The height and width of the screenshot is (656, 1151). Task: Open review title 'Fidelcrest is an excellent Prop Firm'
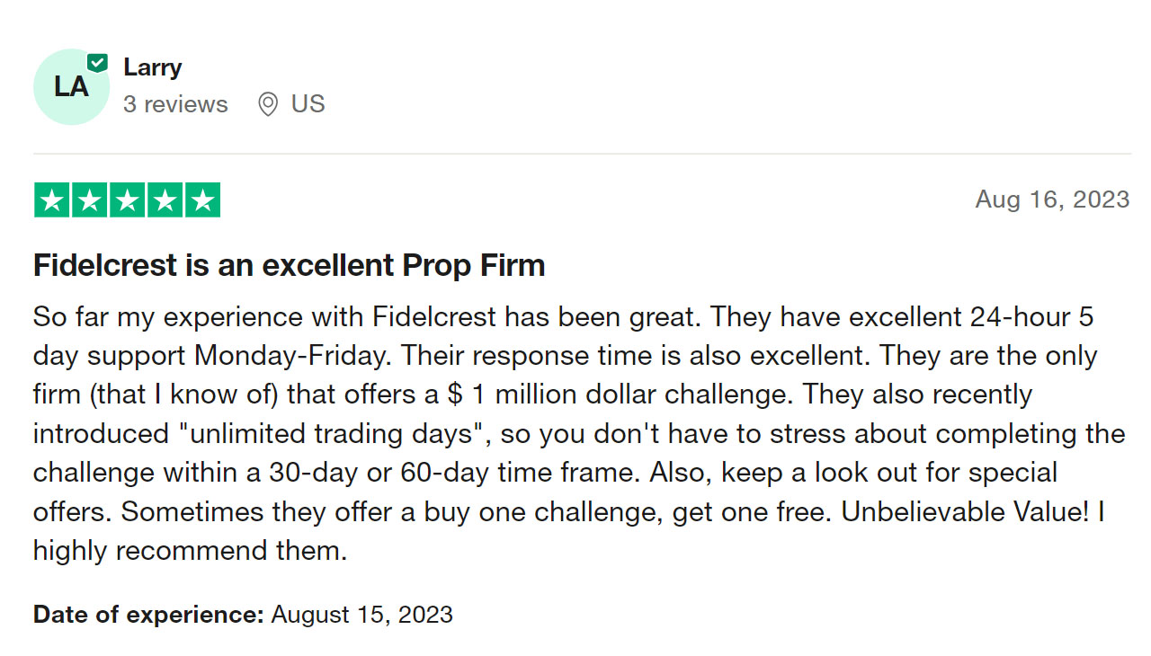point(290,265)
